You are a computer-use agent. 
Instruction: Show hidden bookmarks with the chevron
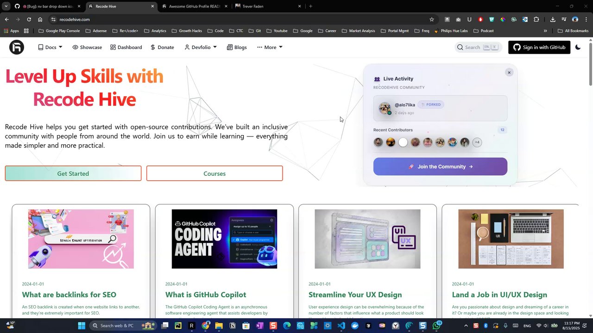tap(545, 31)
